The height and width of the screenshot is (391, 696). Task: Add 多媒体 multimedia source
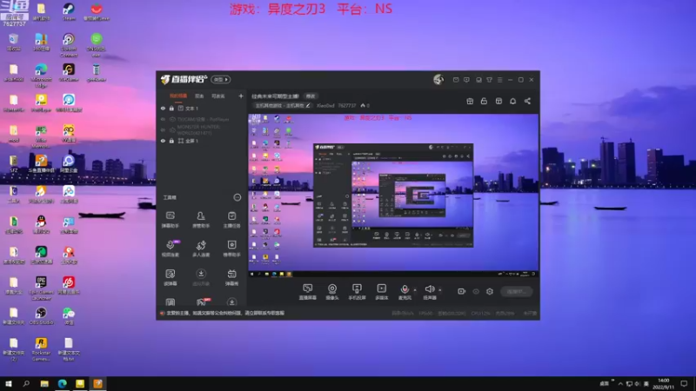(381, 292)
